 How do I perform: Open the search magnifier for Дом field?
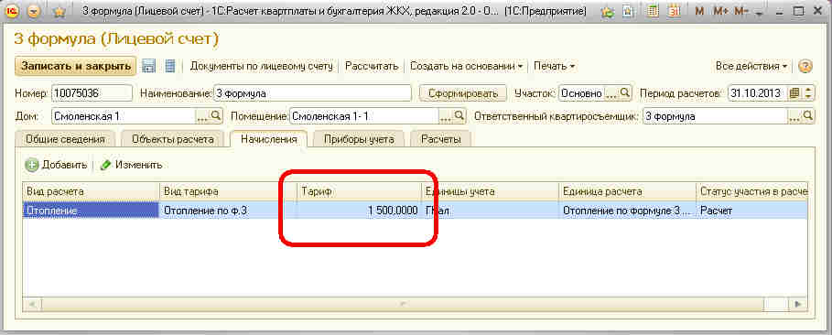pyautogui.click(x=216, y=115)
